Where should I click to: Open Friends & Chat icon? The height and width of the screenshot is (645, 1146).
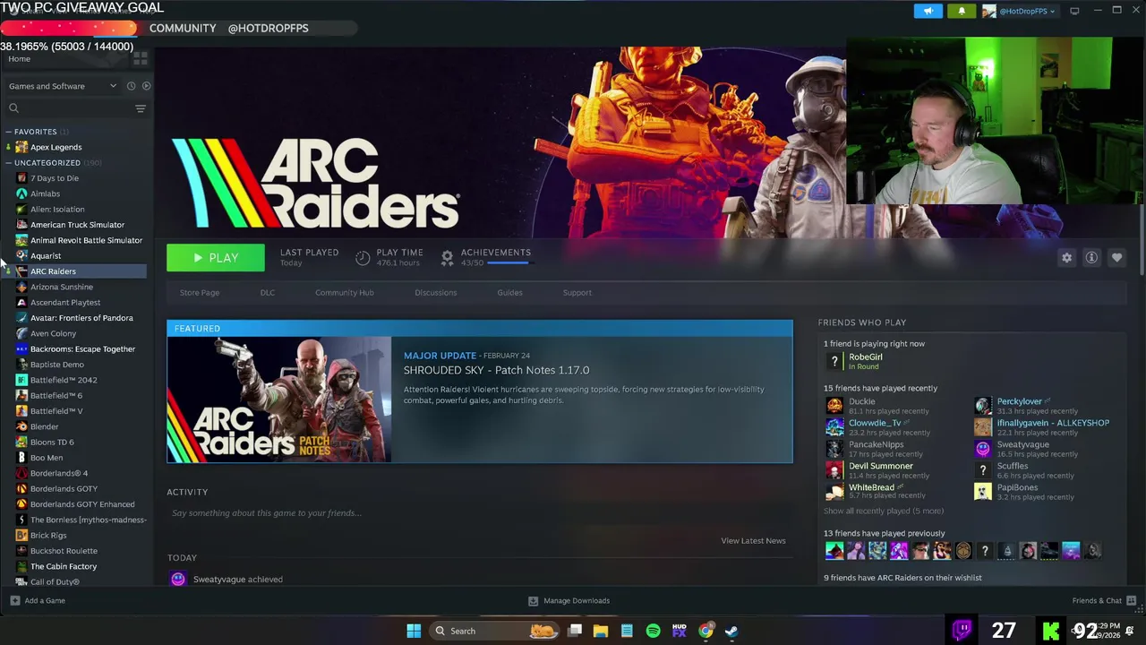(1131, 600)
